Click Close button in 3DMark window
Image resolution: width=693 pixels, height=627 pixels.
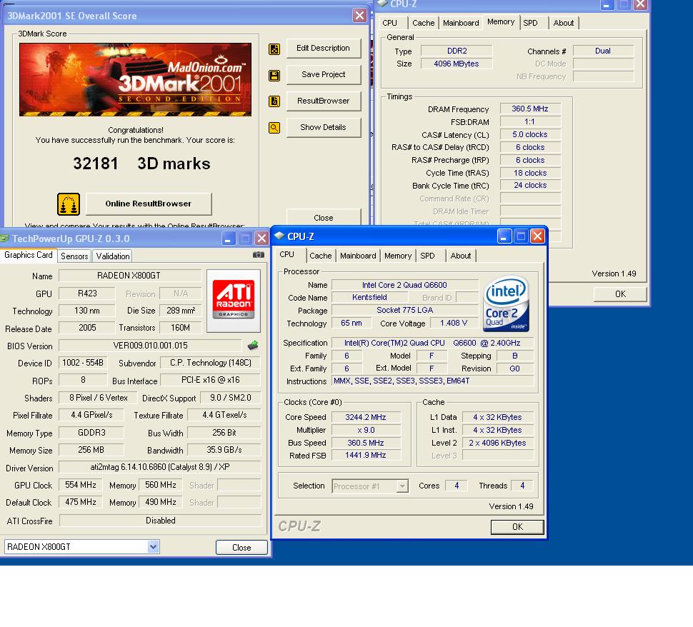point(324,217)
